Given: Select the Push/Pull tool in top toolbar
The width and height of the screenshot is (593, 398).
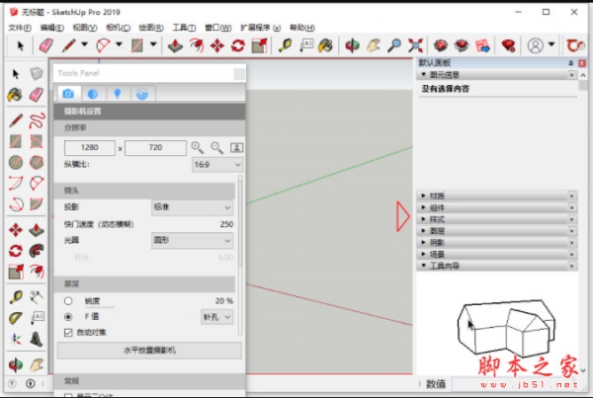Looking at the screenshot, I should [x=175, y=45].
